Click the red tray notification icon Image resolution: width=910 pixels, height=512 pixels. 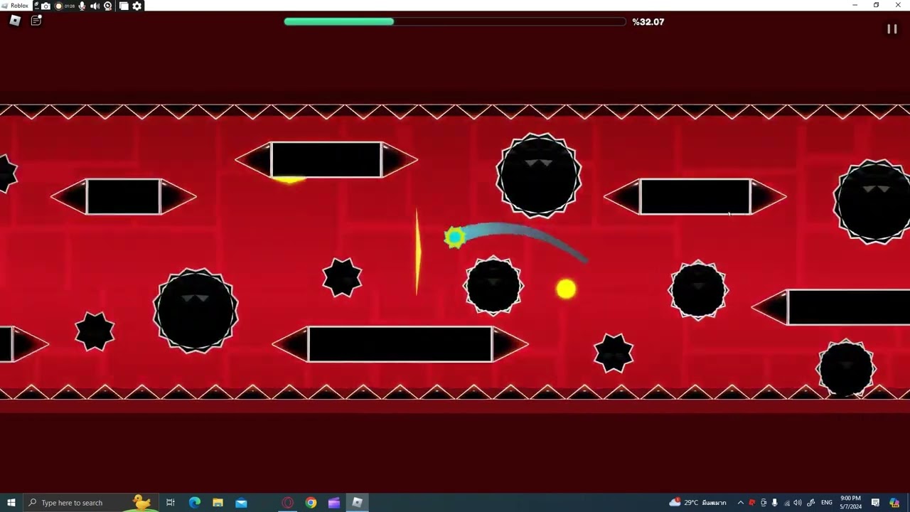tap(751, 503)
